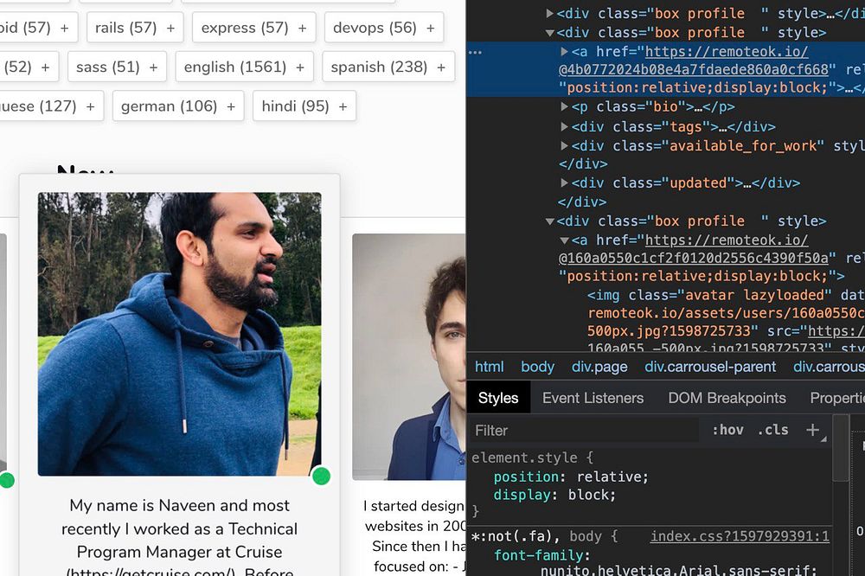865x576 pixels.
Task: Click the plus icon on english (1561) tag
Action: [x=300, y=67]
